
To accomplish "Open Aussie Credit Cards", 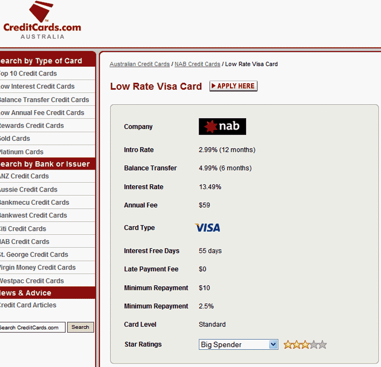I will pos(28,190).
